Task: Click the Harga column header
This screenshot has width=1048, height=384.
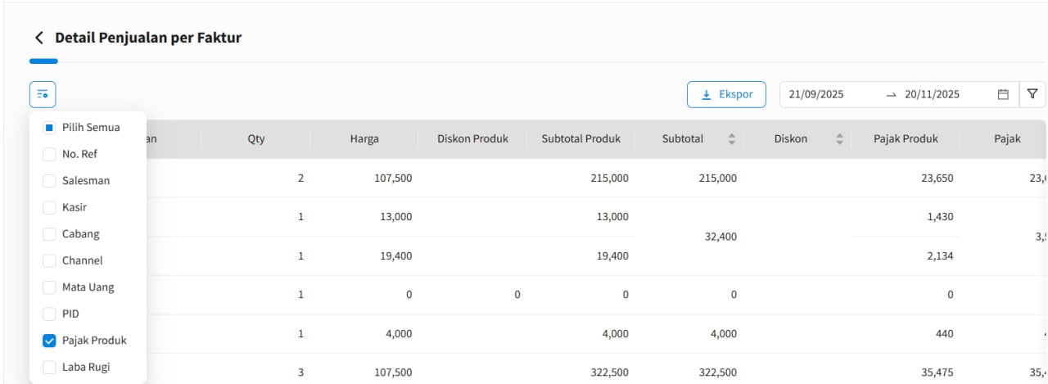Action: 364,139
